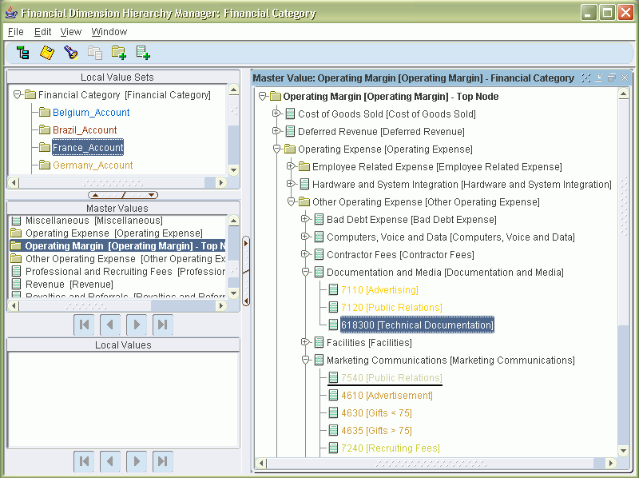Open the View menu

pos(71,32)
